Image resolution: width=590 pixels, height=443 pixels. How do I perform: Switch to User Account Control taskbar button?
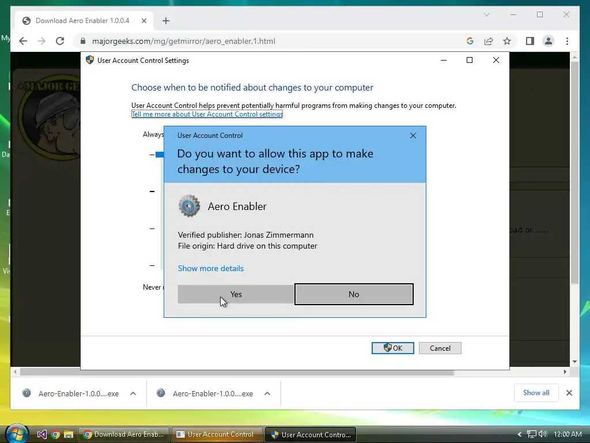[x=217, y=434]
